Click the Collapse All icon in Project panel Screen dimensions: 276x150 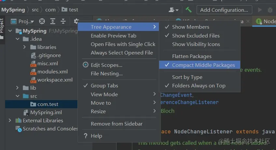coord(63,22)
